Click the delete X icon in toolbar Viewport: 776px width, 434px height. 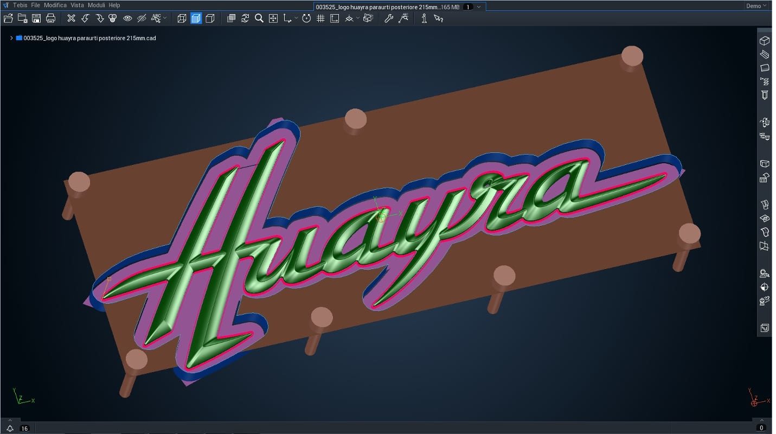pos(71,18)
